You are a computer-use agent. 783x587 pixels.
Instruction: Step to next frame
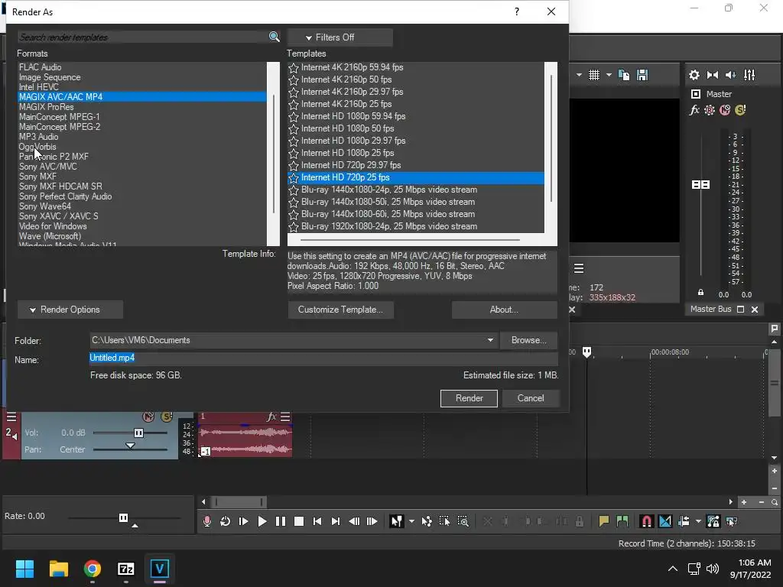[x=372, y=521]
